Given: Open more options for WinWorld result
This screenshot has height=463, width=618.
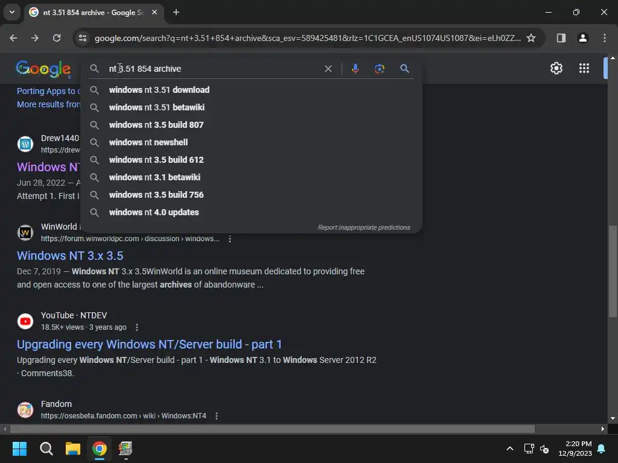Looking at the screenshot, I should tap(230, 239).
